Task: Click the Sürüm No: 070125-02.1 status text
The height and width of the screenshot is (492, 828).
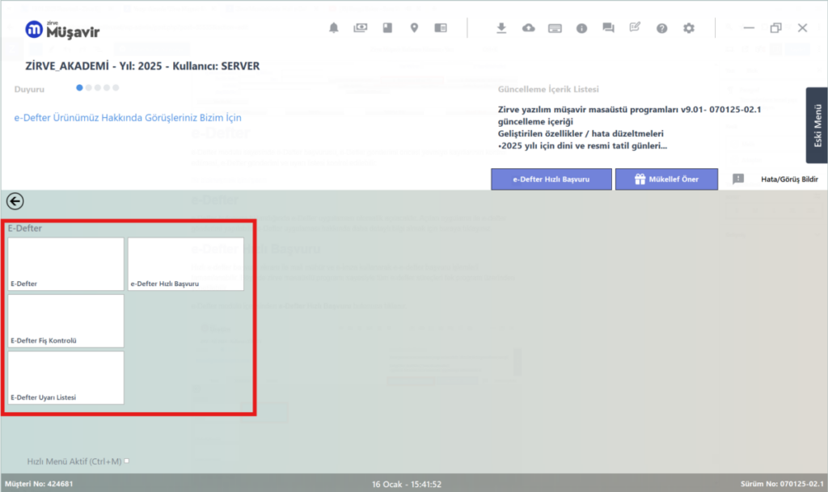Action: tap(782, 484)
